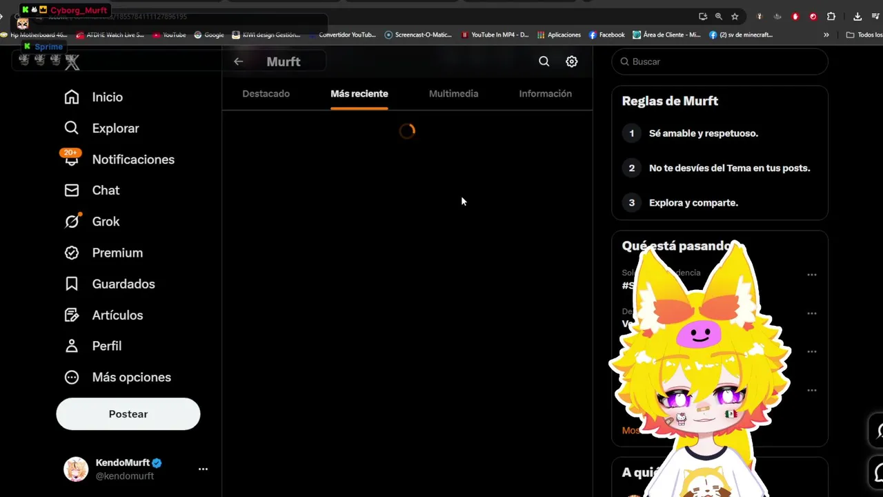Open Murft community settings gear
This screenshot has width=883, height=497.
click(x=572, y=61)
